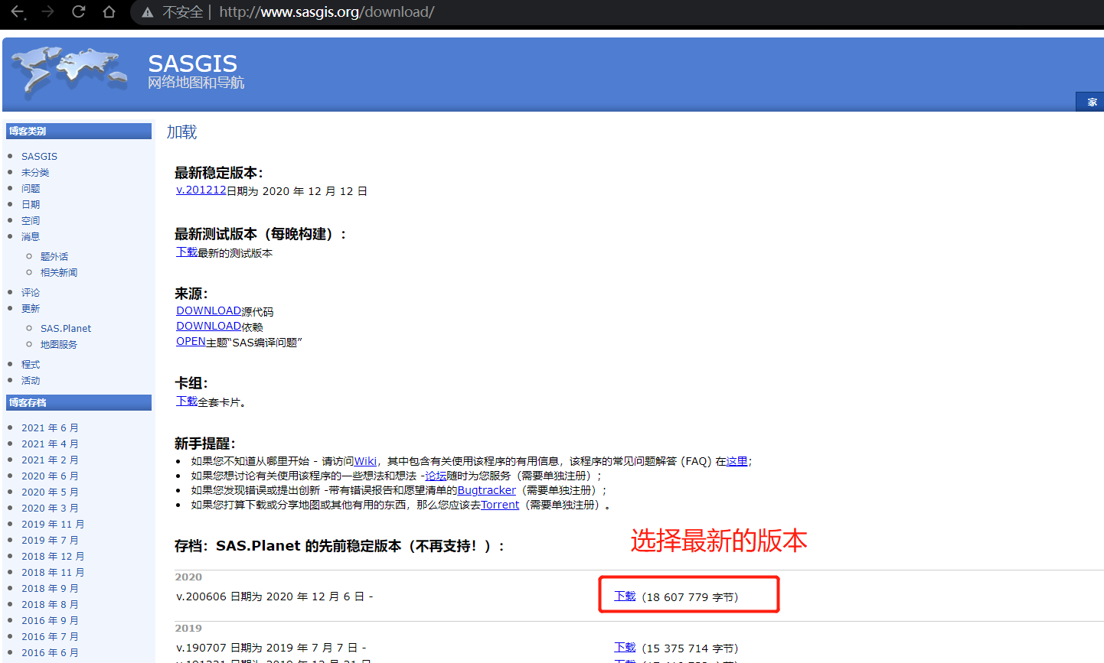Reload the current page
The image size is (1104, 663).
(x=79, y=12)
